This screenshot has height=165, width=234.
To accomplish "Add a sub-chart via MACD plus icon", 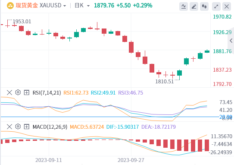I will [x=27, y=127].
